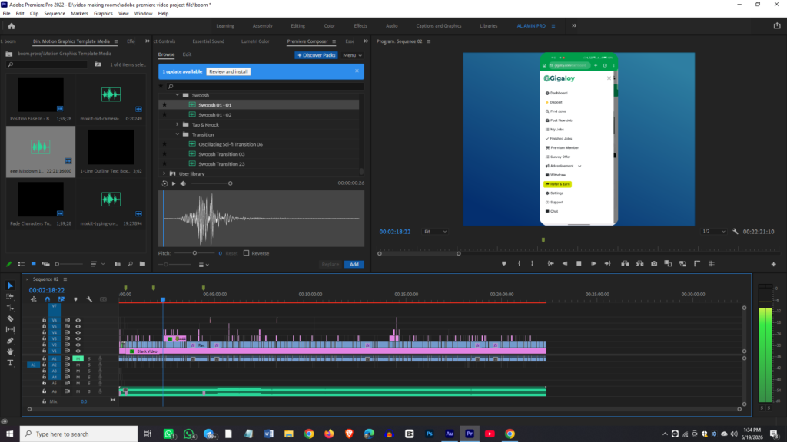This screenshot has width=787, height=442.
Task: Select the Type tool
Action: (10, 362)
